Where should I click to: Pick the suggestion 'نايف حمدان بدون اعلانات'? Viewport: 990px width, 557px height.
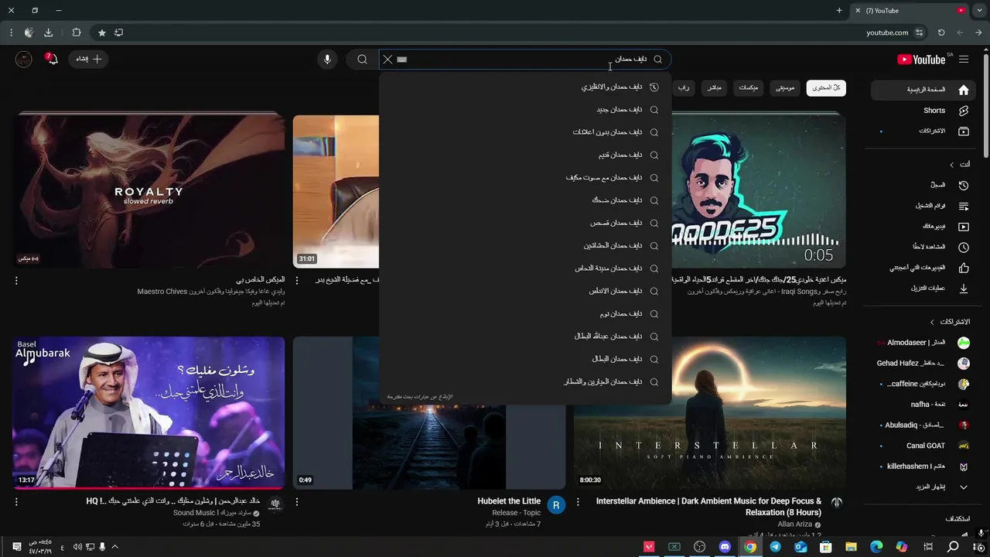click(x=525, y=132)
